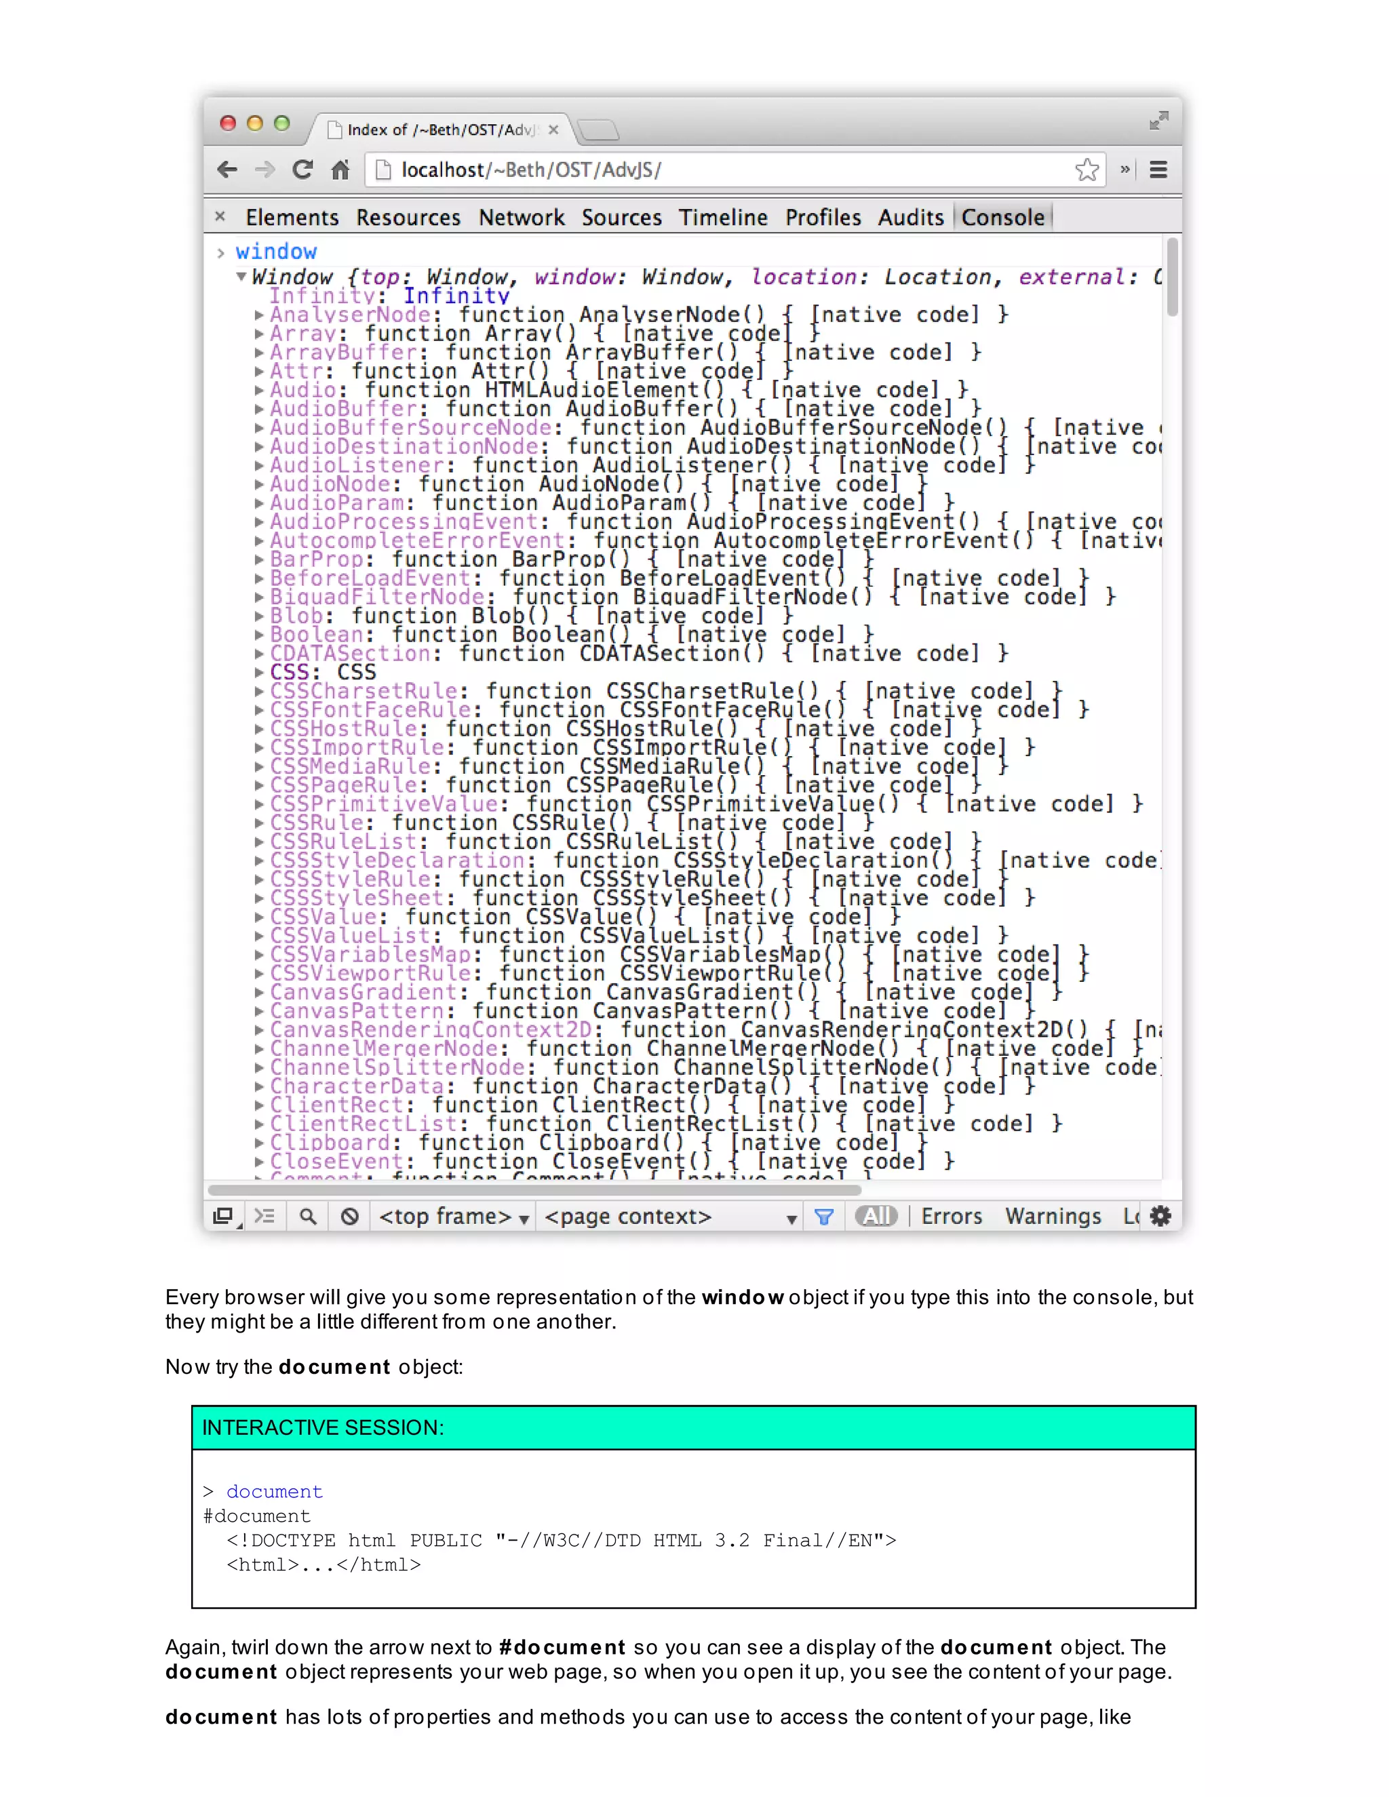The height and width of the screenshot is (1797, 1389).
Task: Click the html ellipsis line
Action: coord(324,1565)
